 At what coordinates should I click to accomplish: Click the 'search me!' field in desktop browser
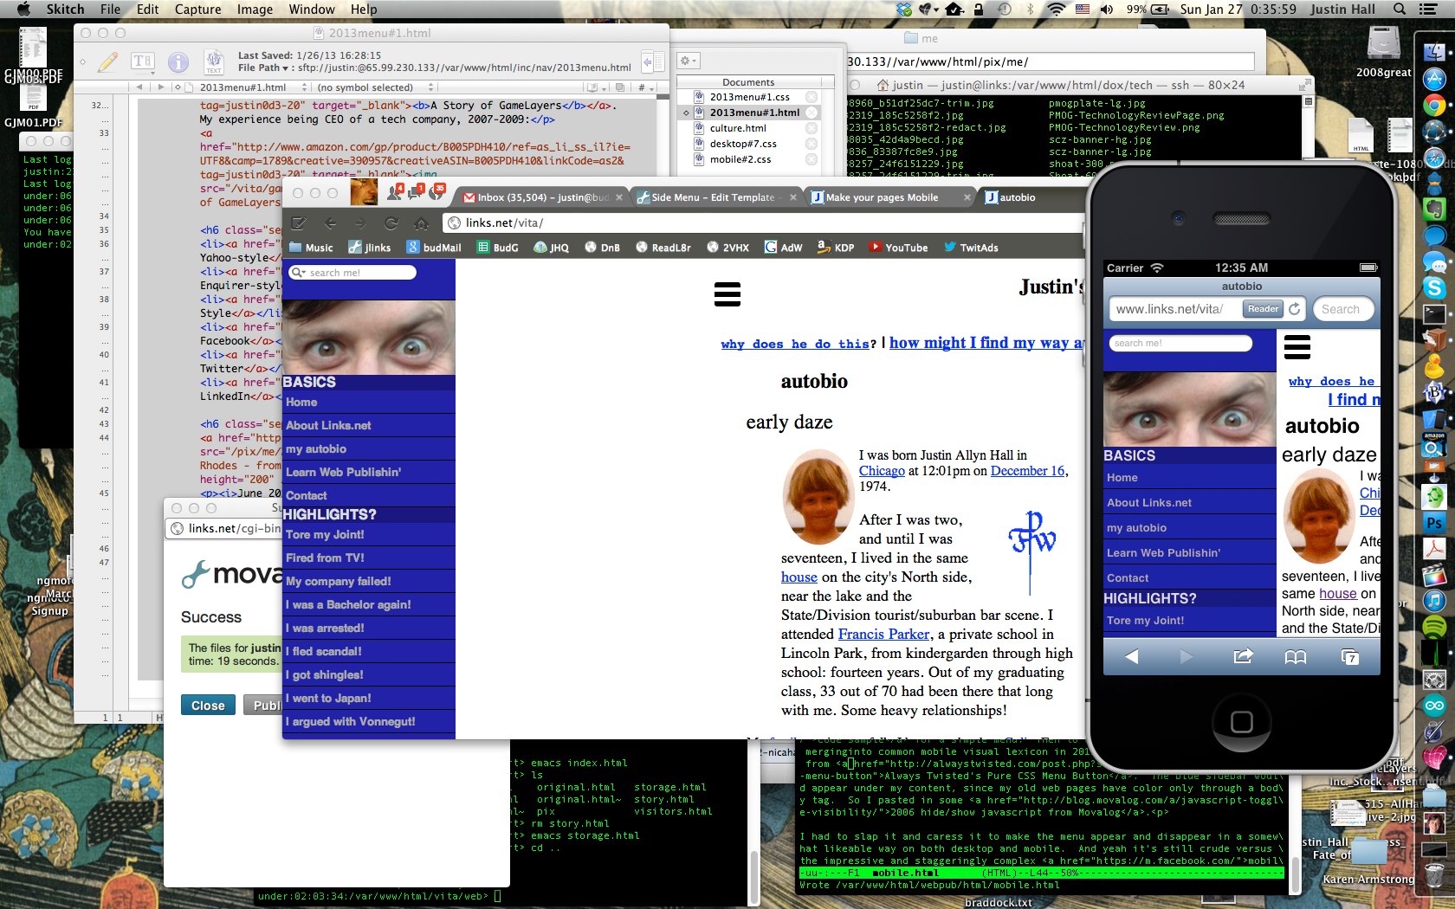352,273
